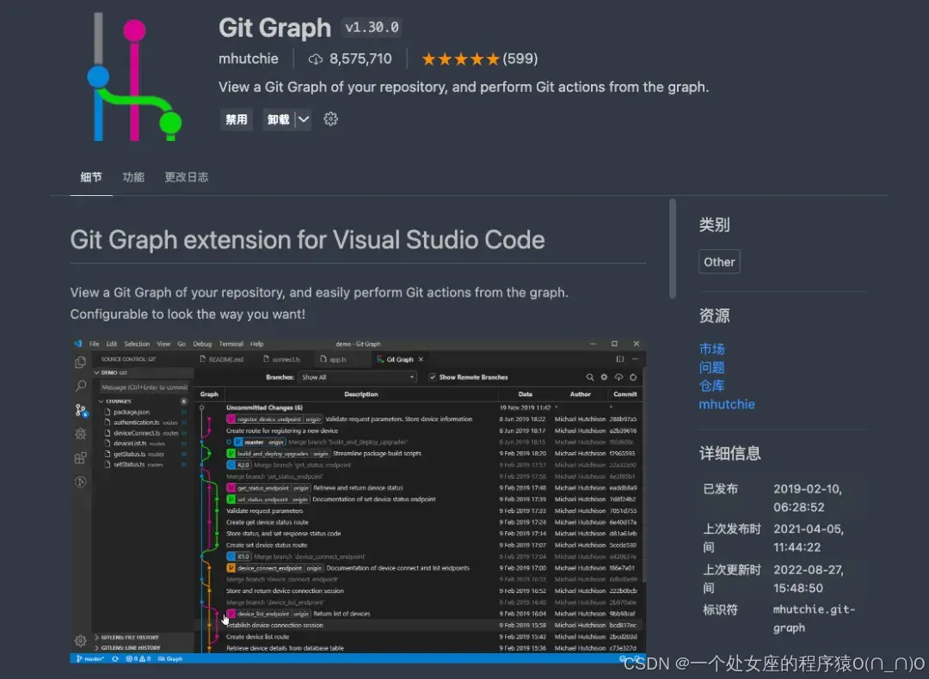Screen dimensions: 929x679
Task: Click errors and warnings count in status bar
Action: pos(138,658)
